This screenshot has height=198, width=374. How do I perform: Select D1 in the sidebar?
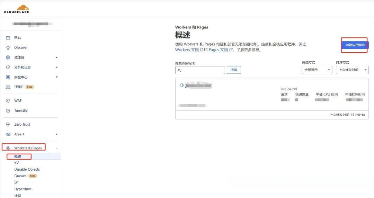pos(17,182)
